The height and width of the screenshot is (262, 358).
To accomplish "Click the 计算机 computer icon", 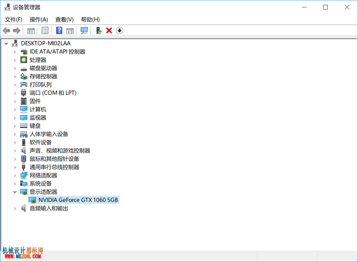I will pyautogui.click(x=24, y=109).
